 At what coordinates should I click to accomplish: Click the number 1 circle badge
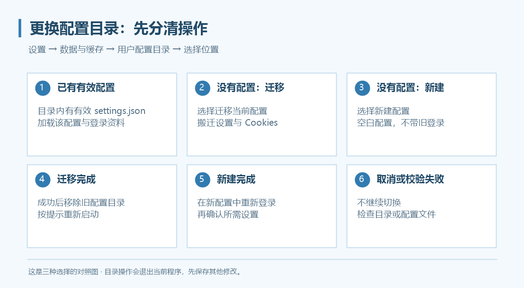point(43,88)
